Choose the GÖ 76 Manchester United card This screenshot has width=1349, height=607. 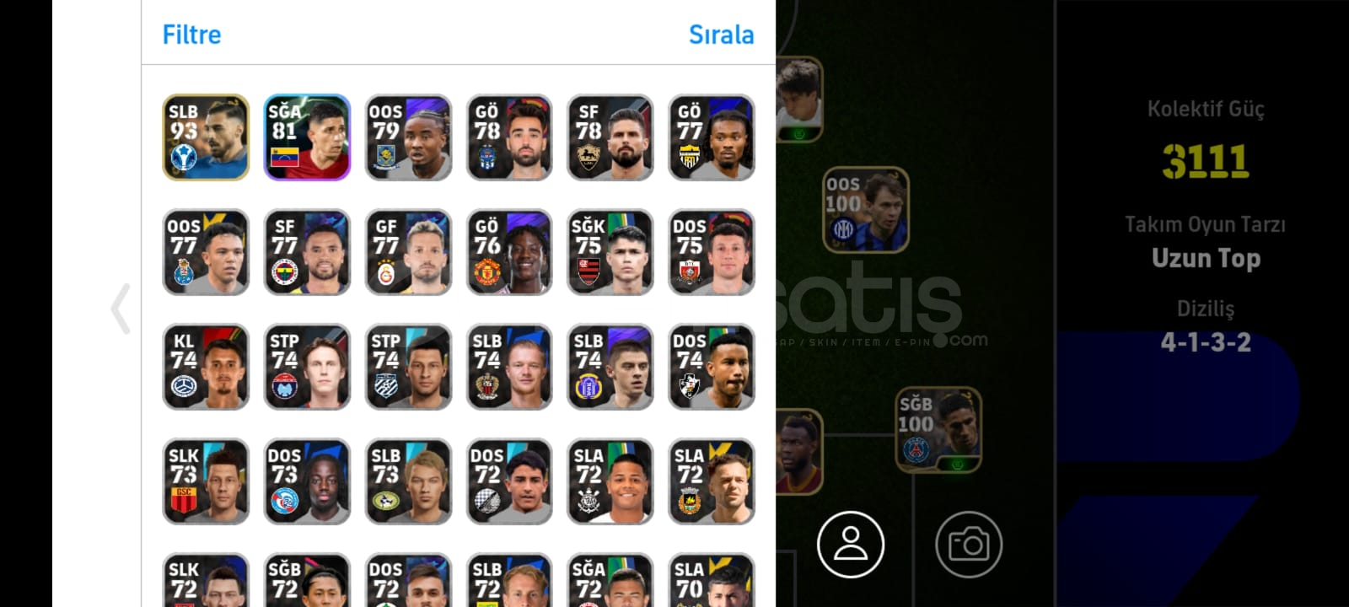click(x=509, y=252)
